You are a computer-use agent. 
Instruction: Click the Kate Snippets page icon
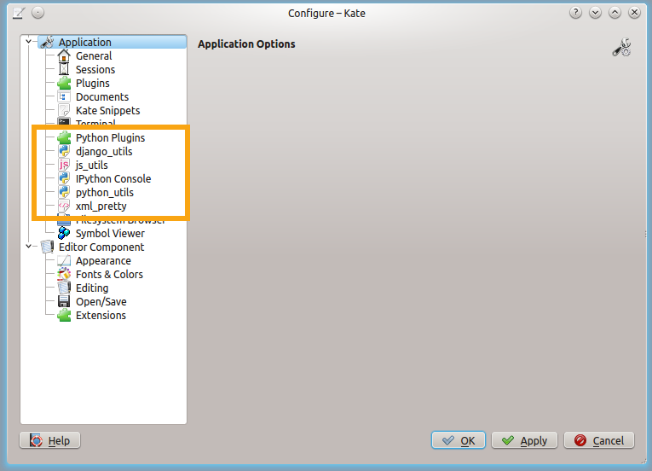coord(64,110)
